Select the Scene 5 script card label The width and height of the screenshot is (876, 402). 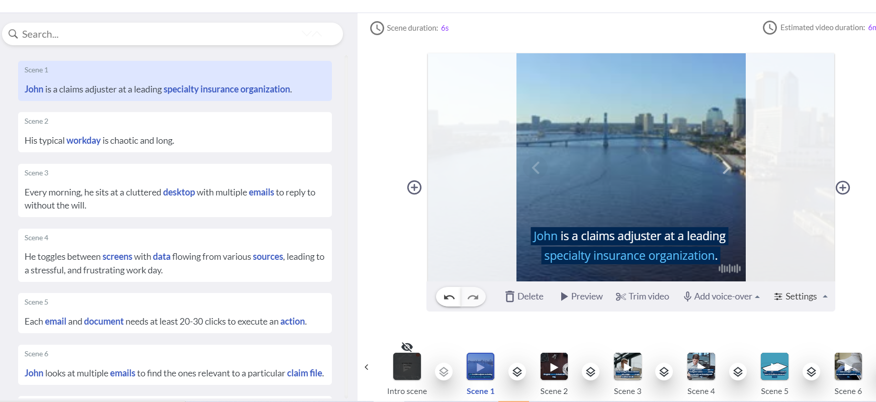click(x=36, y=302)
